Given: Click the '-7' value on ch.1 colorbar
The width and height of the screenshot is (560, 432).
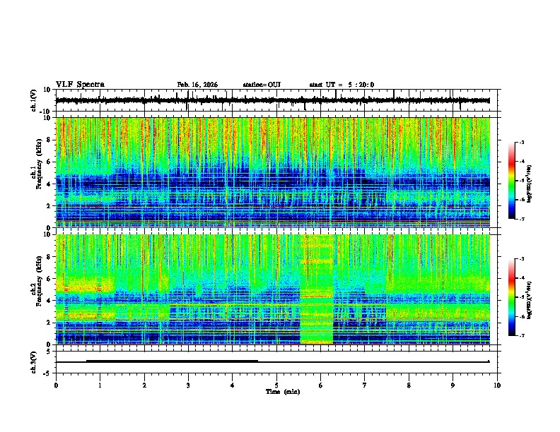Looking at the screenshot, I should [521, 220].
